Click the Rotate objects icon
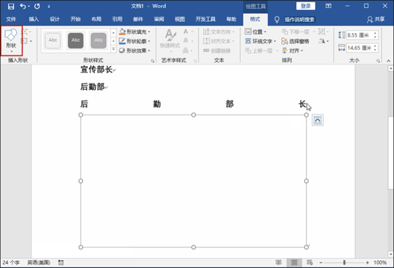This screenshot has width=394, height=268. coord(322,41)
